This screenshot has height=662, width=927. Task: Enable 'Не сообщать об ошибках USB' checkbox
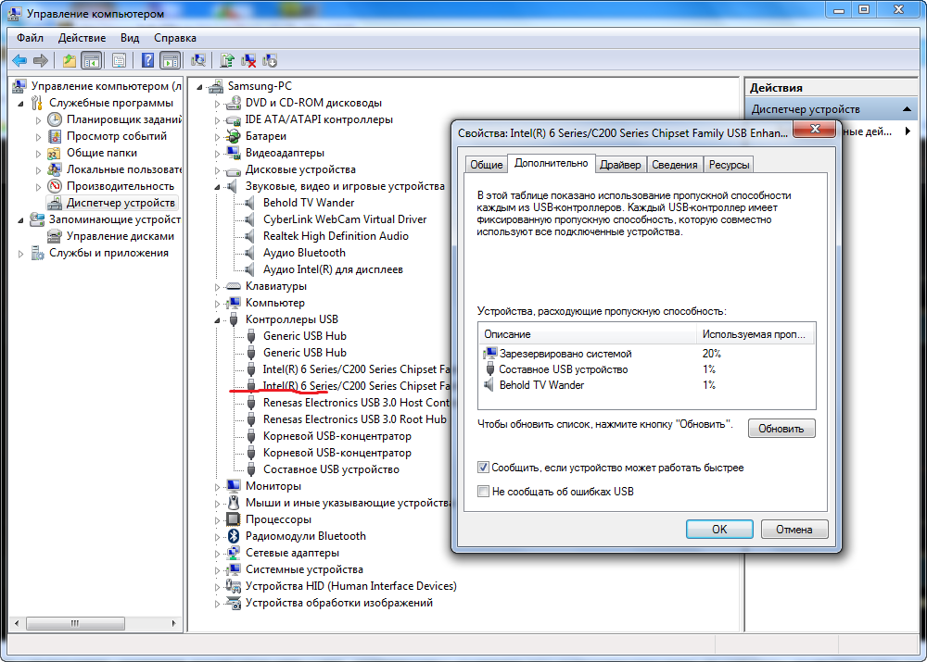[483, 492]
